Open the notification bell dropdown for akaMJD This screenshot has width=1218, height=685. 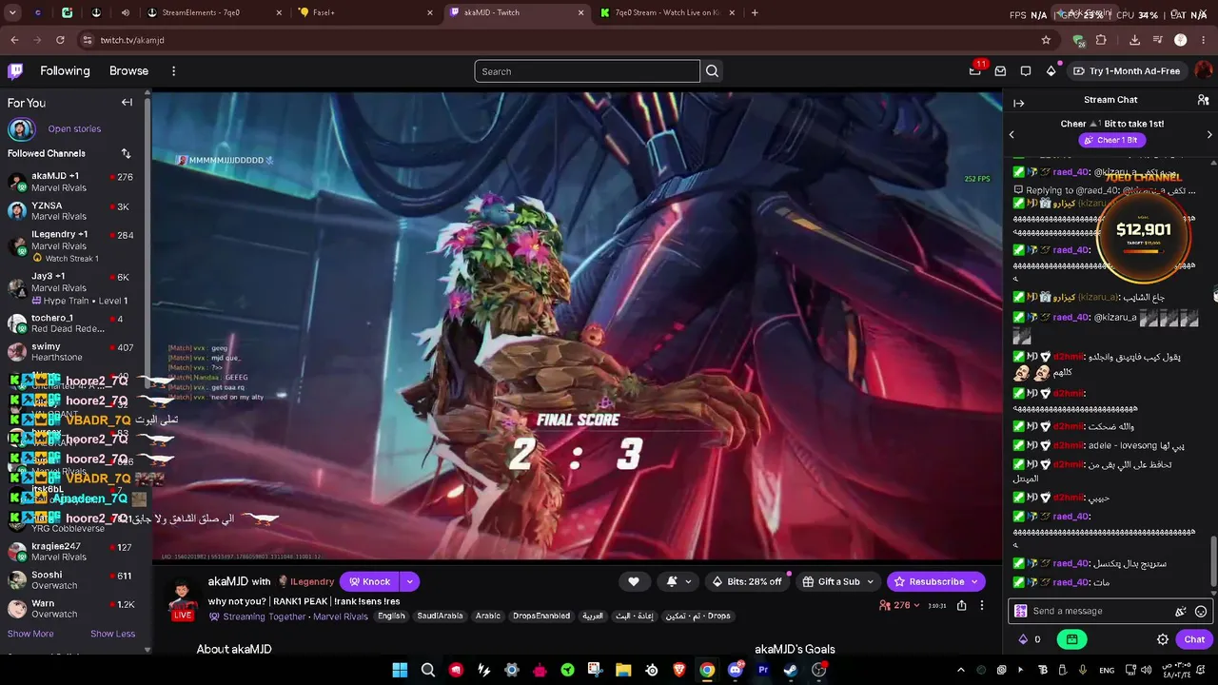(x=678, y=581)
